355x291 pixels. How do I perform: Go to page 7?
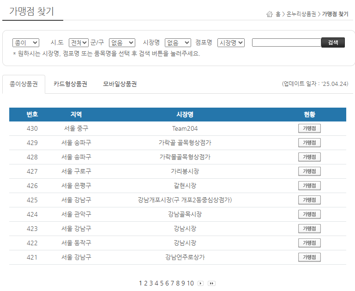click(x=172, y=283)
